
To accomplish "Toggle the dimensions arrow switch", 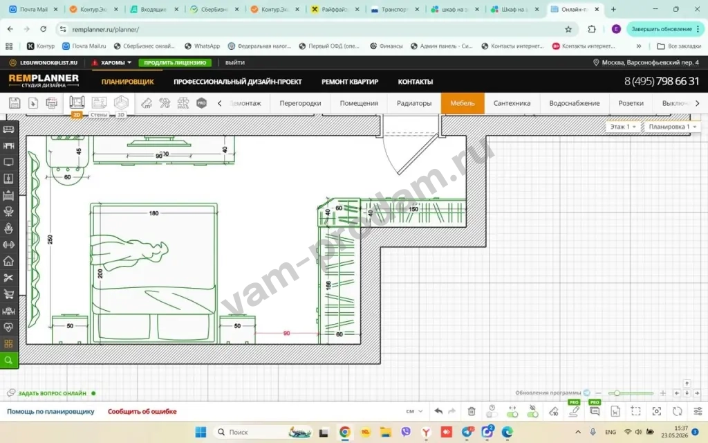I will (512, 411).
